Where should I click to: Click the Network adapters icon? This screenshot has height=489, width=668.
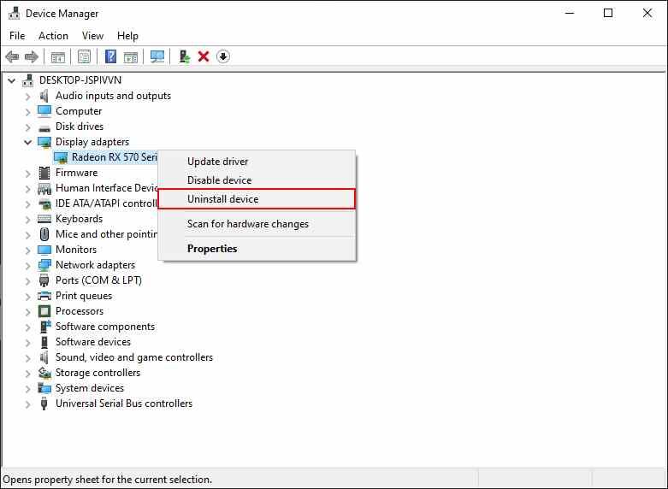click(44, 265)
